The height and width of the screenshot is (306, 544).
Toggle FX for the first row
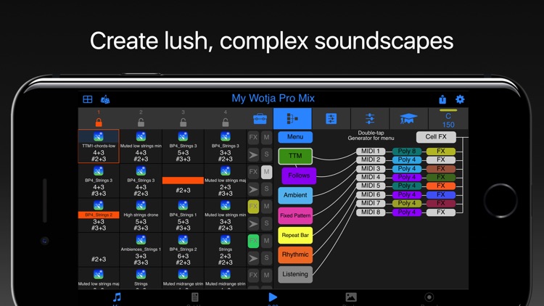(253, 137)
